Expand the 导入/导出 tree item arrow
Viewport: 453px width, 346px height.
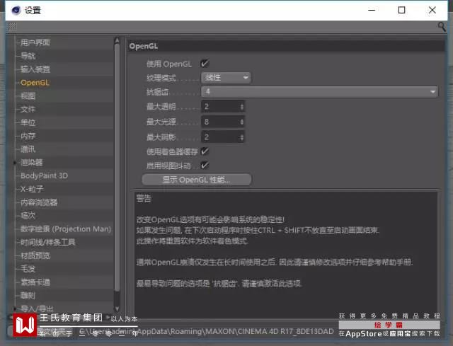coord(15,308)
